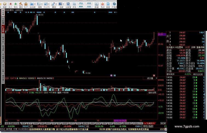
Task: Expand the 画线 drawing dropdown arrow
Action: 56,4
